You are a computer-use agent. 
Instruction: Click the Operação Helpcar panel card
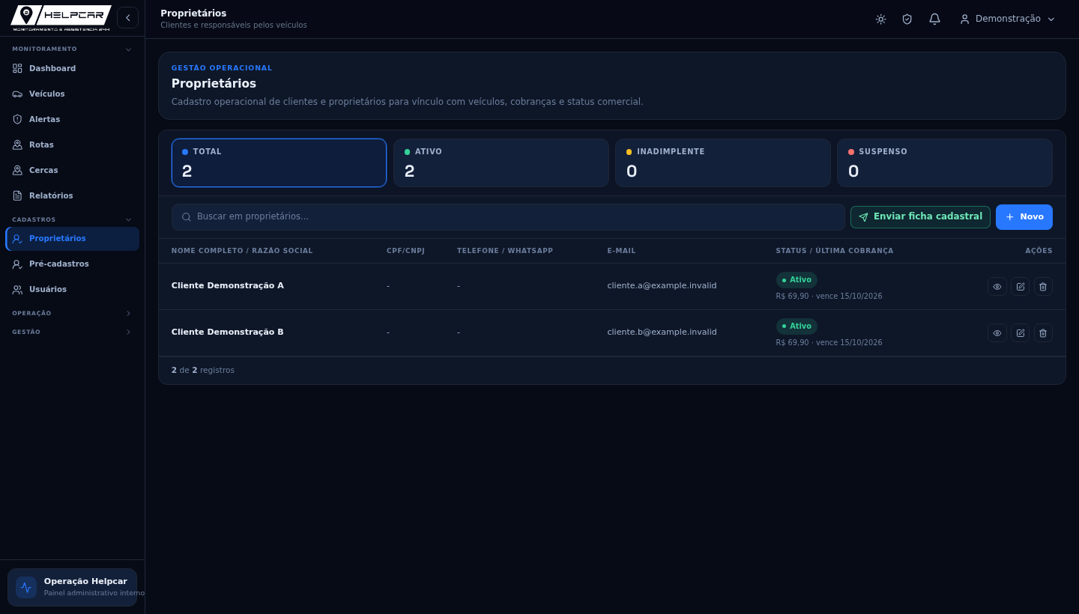(72, 587)
